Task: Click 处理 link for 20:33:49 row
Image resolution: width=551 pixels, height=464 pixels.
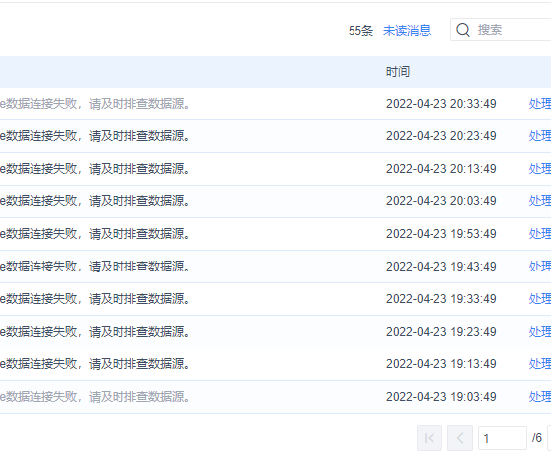Action: [x=540, y=104]
